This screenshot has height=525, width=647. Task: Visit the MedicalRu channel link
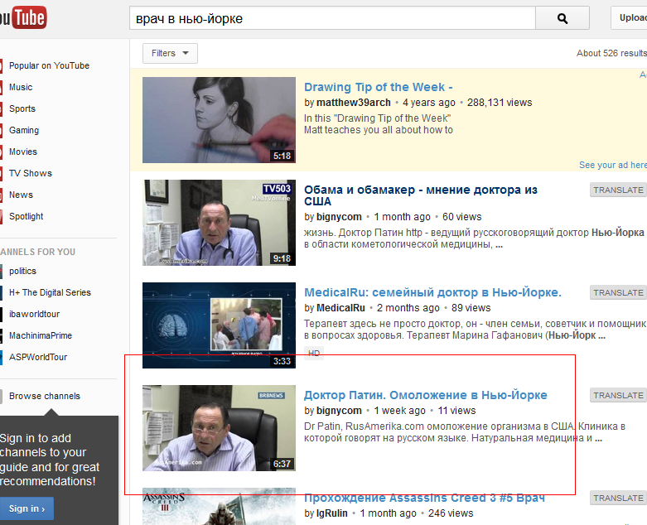point(340,308)
